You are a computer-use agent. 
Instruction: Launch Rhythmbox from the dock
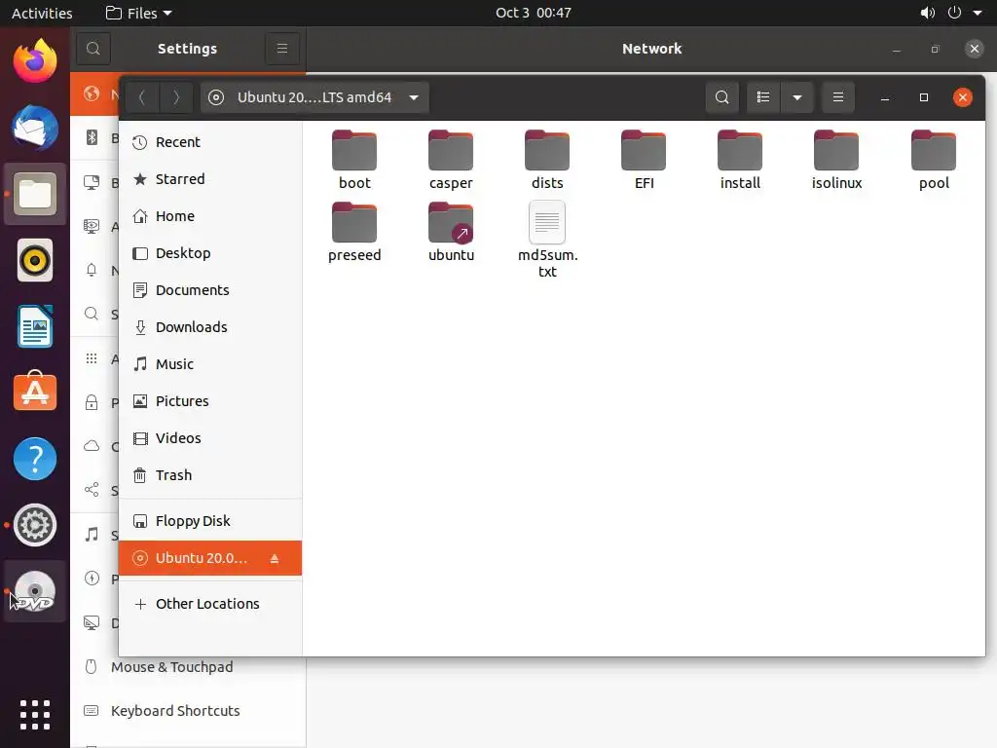[35, 260]
